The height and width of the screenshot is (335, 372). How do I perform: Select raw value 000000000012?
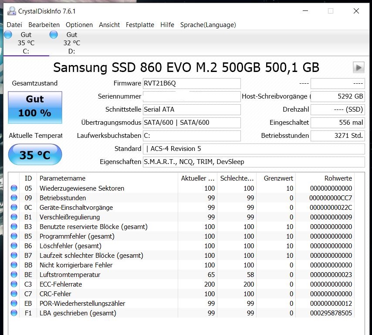click(331, 304)
